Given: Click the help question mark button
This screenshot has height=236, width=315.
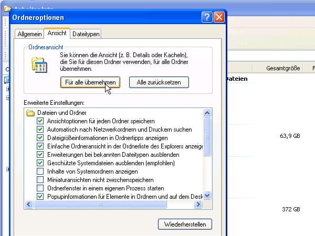Looking at the screenshot, I should point(206,17).
